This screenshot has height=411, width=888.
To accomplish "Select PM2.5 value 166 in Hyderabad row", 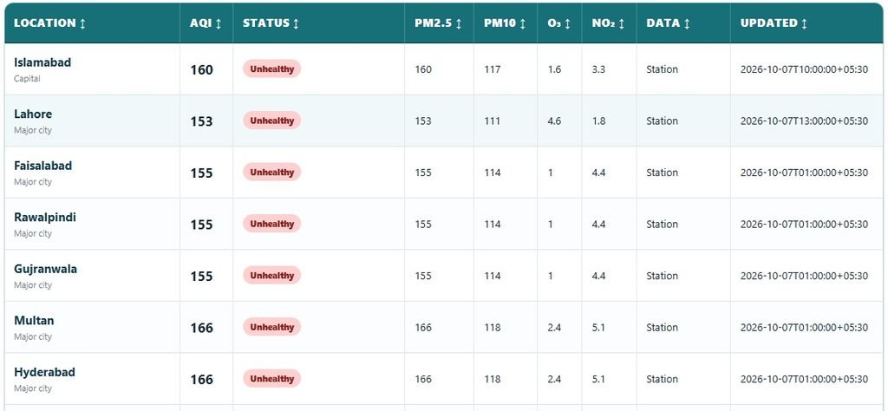I will (423, 379).
